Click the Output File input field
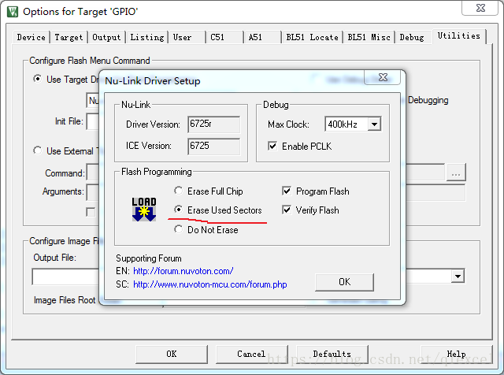The height and width of the screenshot is (375, 504). [65, 277]
